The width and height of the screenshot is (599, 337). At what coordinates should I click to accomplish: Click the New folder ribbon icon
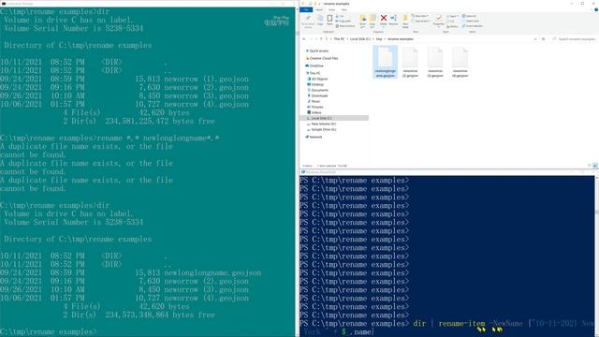pyautogui.click(x=405, y=21)
